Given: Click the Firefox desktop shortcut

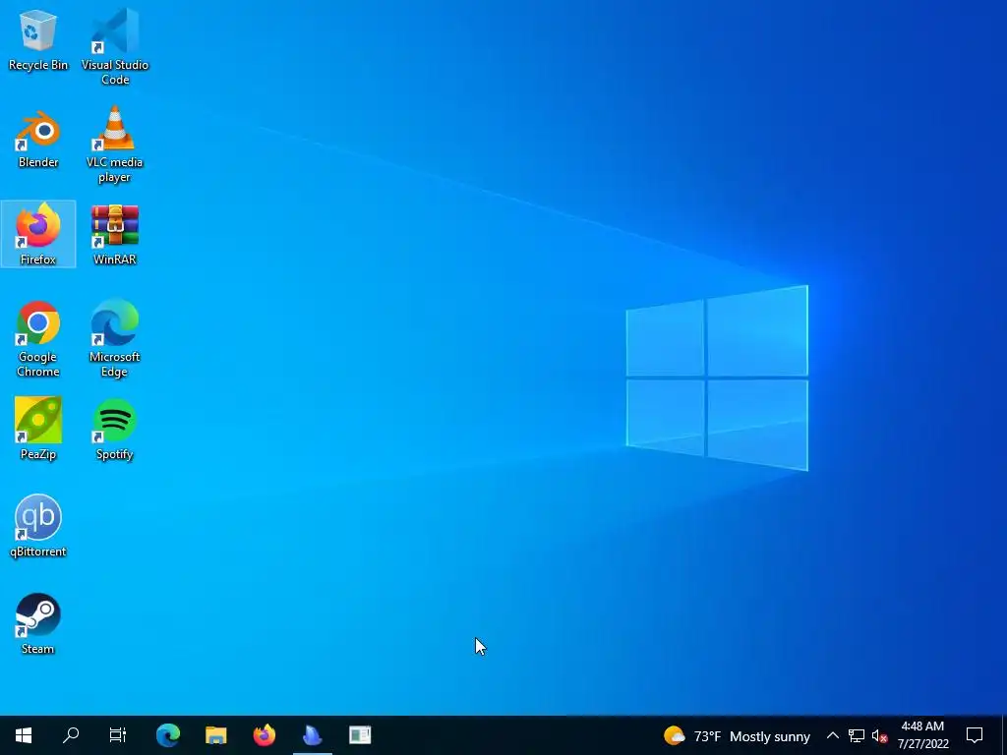Looking at the screenshot, I should point(38,234).
